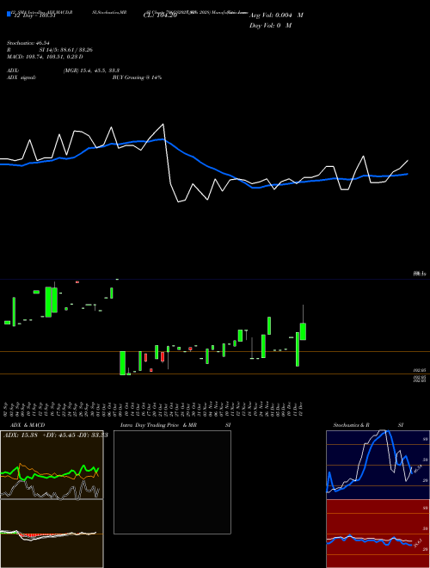Click the blue 12-day SMA legend square
Image resolution: width=430 pixels, height=568 pixels.
coord(9,14)
